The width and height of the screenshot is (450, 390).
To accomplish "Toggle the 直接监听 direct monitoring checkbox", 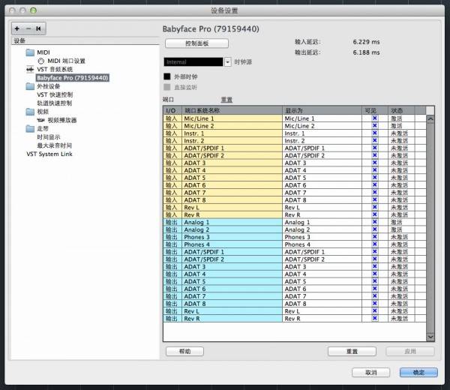I will [167, 87].
